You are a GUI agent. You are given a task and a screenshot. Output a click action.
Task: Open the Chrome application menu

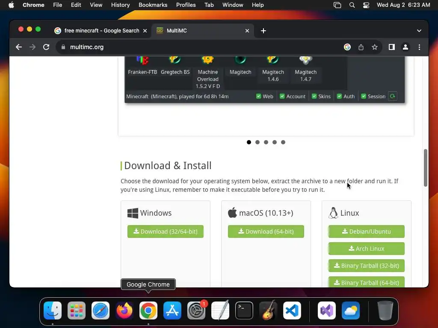(x=33, y=5)
